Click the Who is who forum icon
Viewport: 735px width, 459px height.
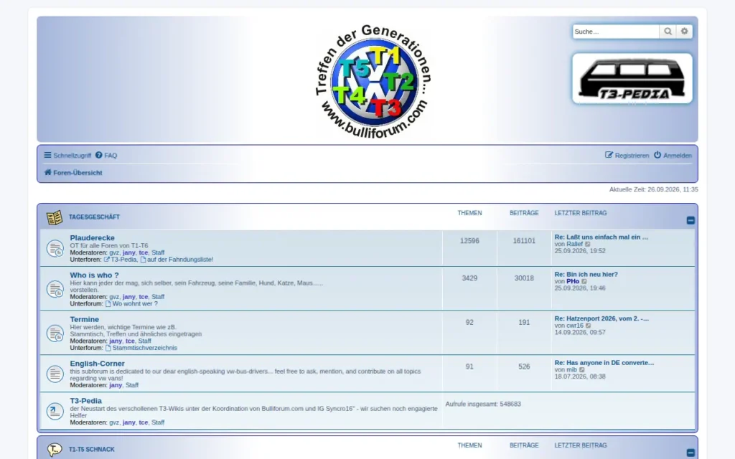(55, 289)
